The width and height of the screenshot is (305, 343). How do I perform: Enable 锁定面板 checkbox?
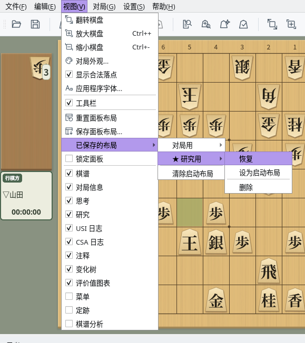click(69, 158)
